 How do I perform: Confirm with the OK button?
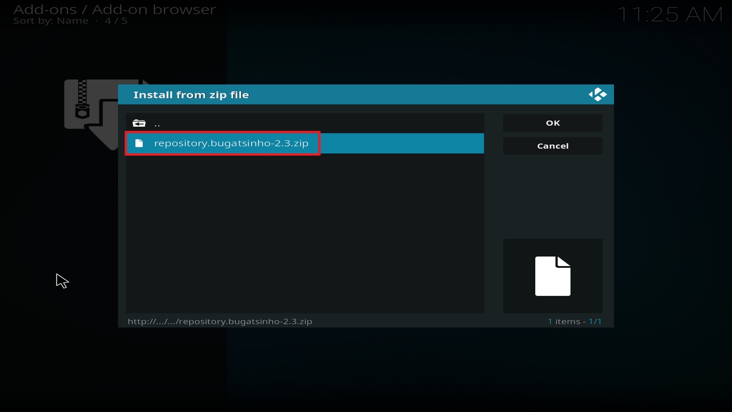click(553, 123)
